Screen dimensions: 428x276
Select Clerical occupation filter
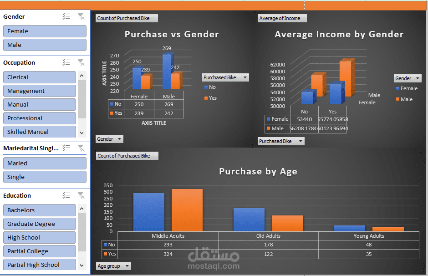point(40,77)
